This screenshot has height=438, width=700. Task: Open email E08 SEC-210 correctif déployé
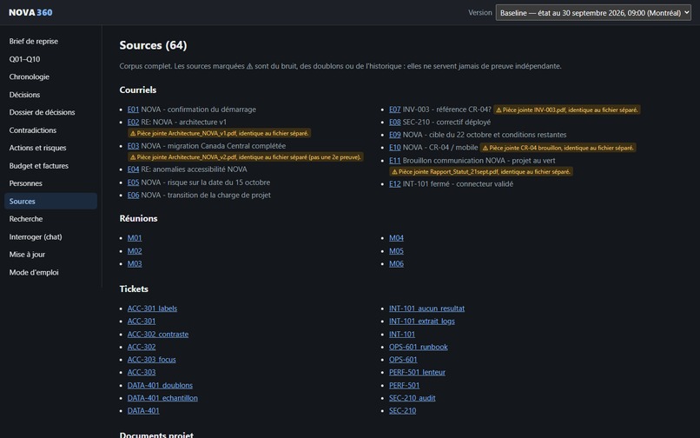[394, 122]
